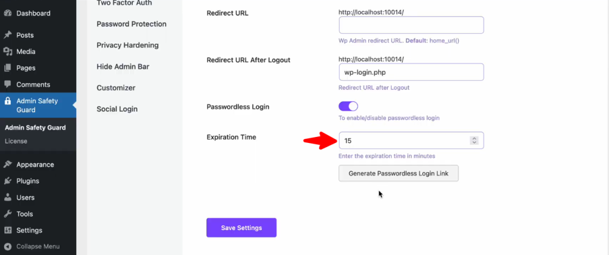Screen dimensions: 609x255
Task: Click Generate Passwordless Login Link button
Action: pyautogui.click(x=398, y=173)
